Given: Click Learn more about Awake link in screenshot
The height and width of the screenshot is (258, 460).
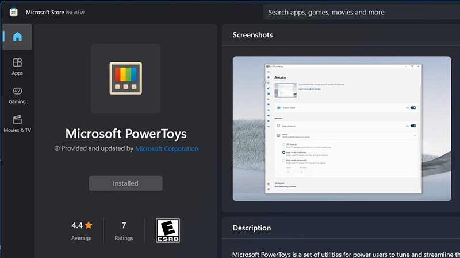Looking at the screenshot, I should tap(309, 89).
